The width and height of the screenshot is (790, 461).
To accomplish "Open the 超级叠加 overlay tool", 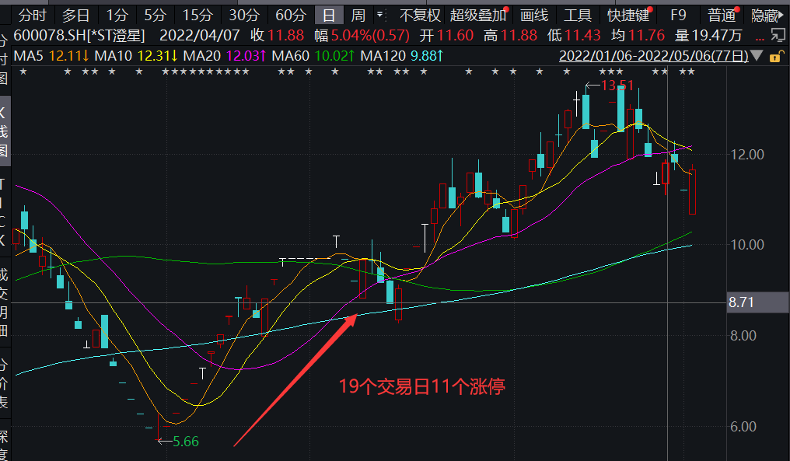I will pyautogui.click(x=477, y=15).
